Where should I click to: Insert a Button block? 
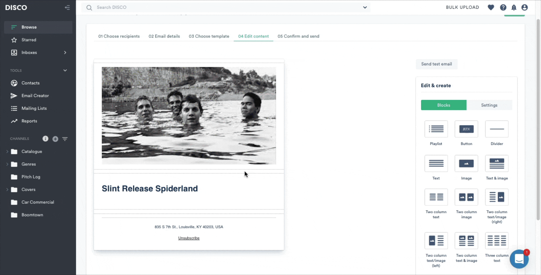coord(466,129)
